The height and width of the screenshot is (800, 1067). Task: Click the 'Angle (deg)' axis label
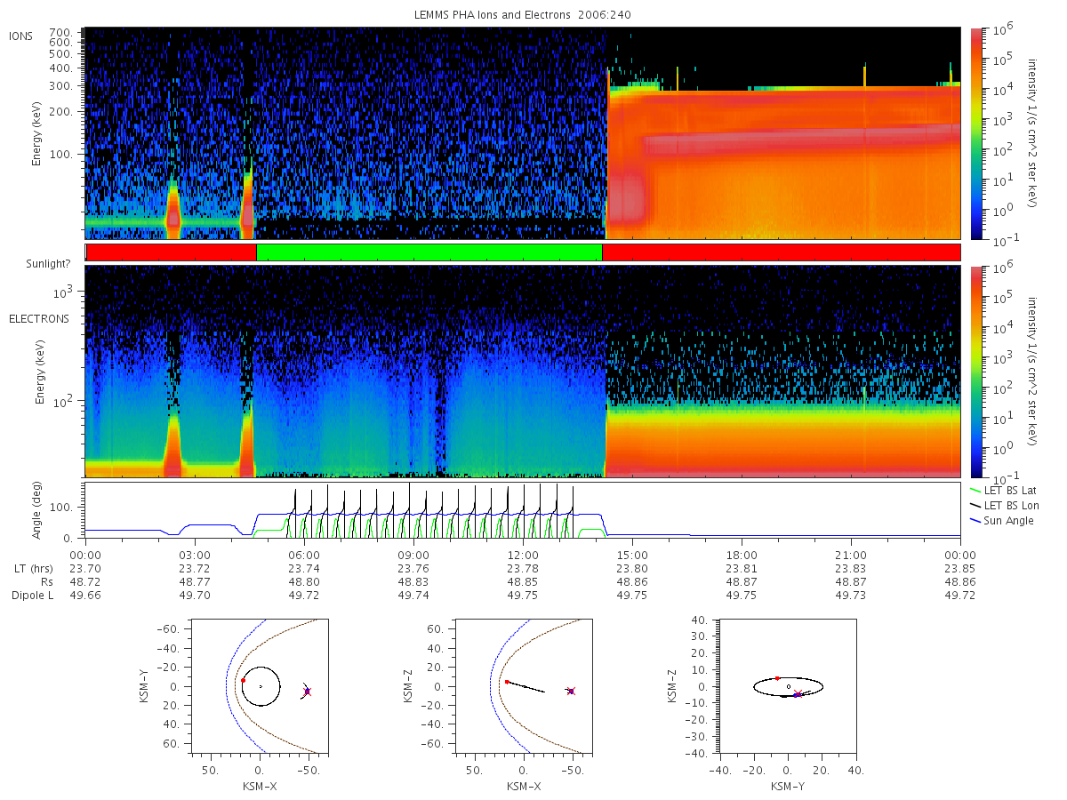[37, 509]
